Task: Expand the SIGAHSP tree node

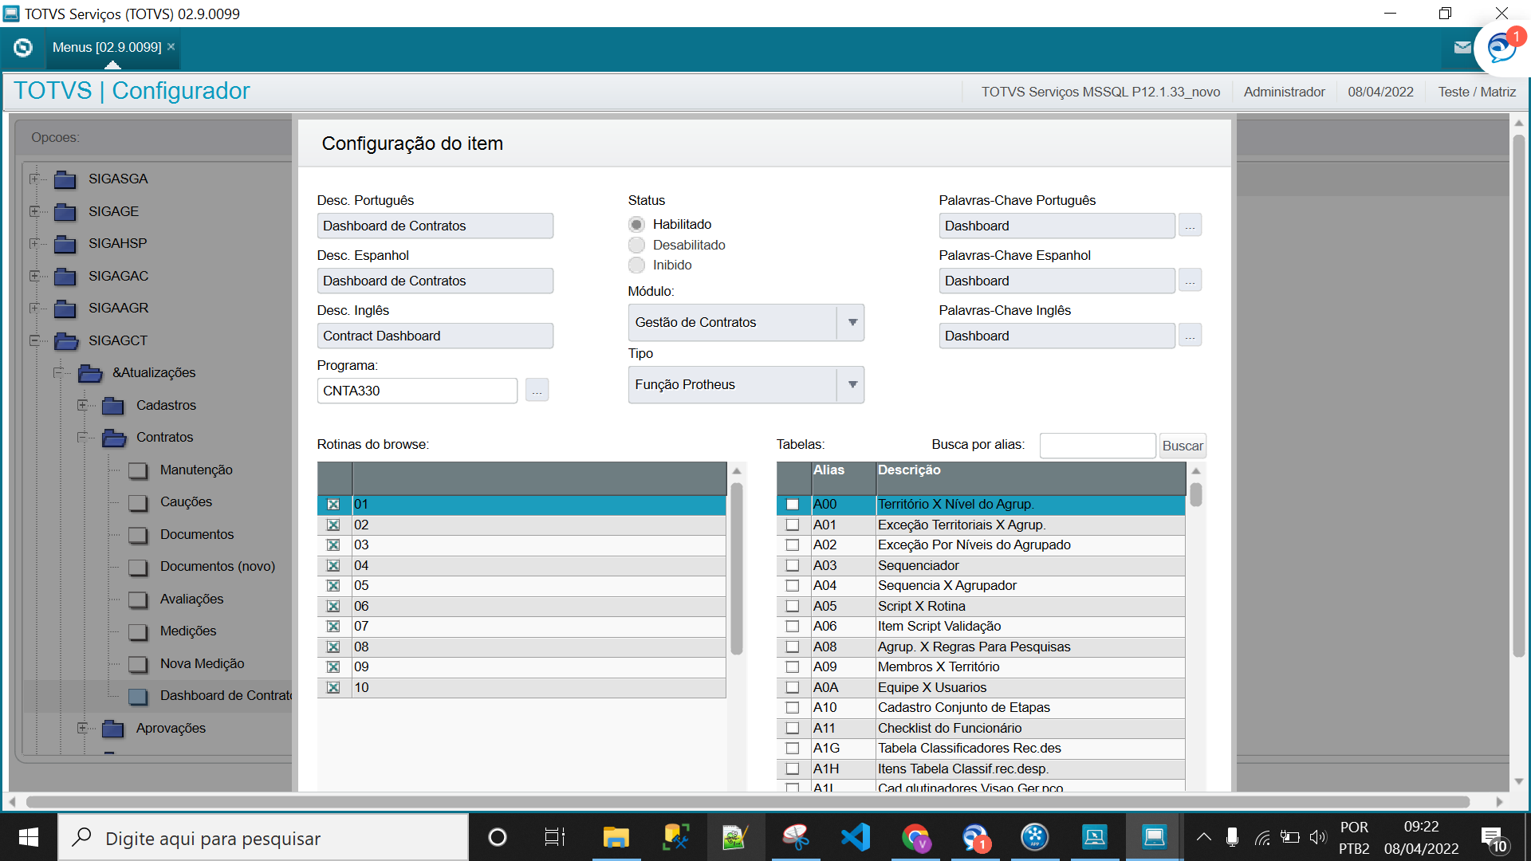Action: [33, 243]
